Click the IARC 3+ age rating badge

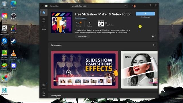[101, 23]
